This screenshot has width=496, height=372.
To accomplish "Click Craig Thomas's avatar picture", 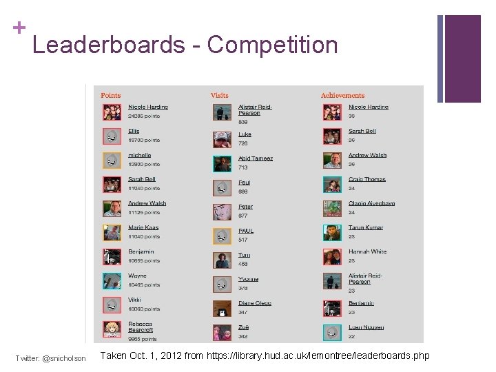I will [332, 184].
